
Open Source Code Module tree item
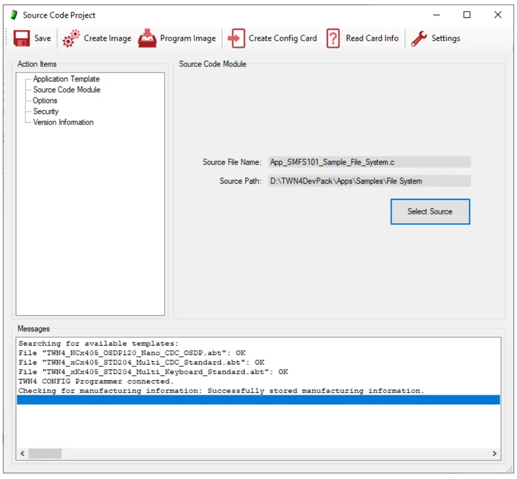click(x=66, y=90)
